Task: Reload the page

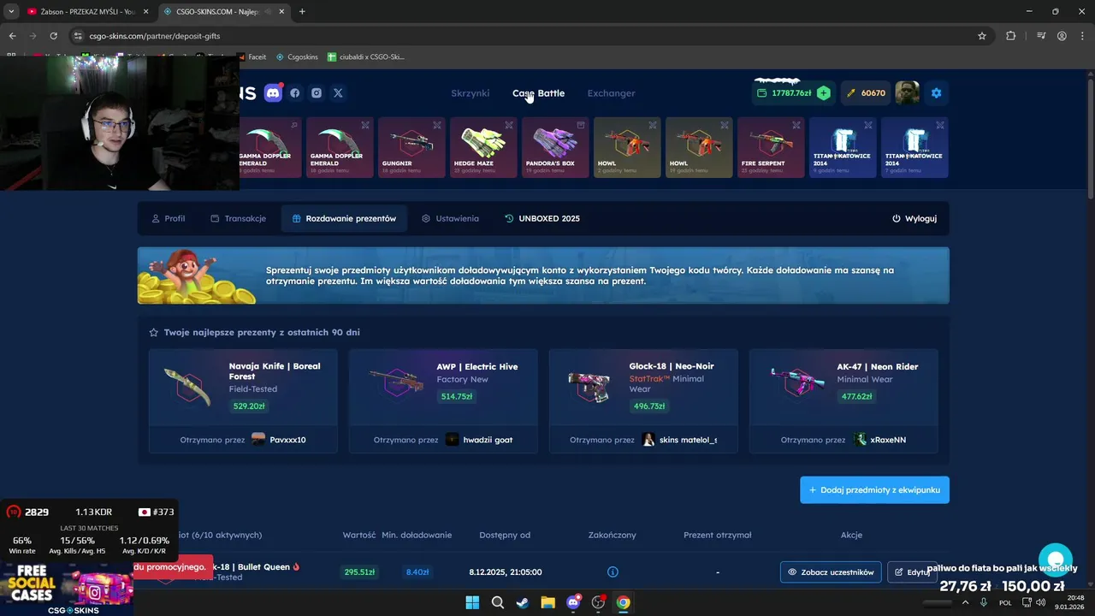Action: pos(53,36)
